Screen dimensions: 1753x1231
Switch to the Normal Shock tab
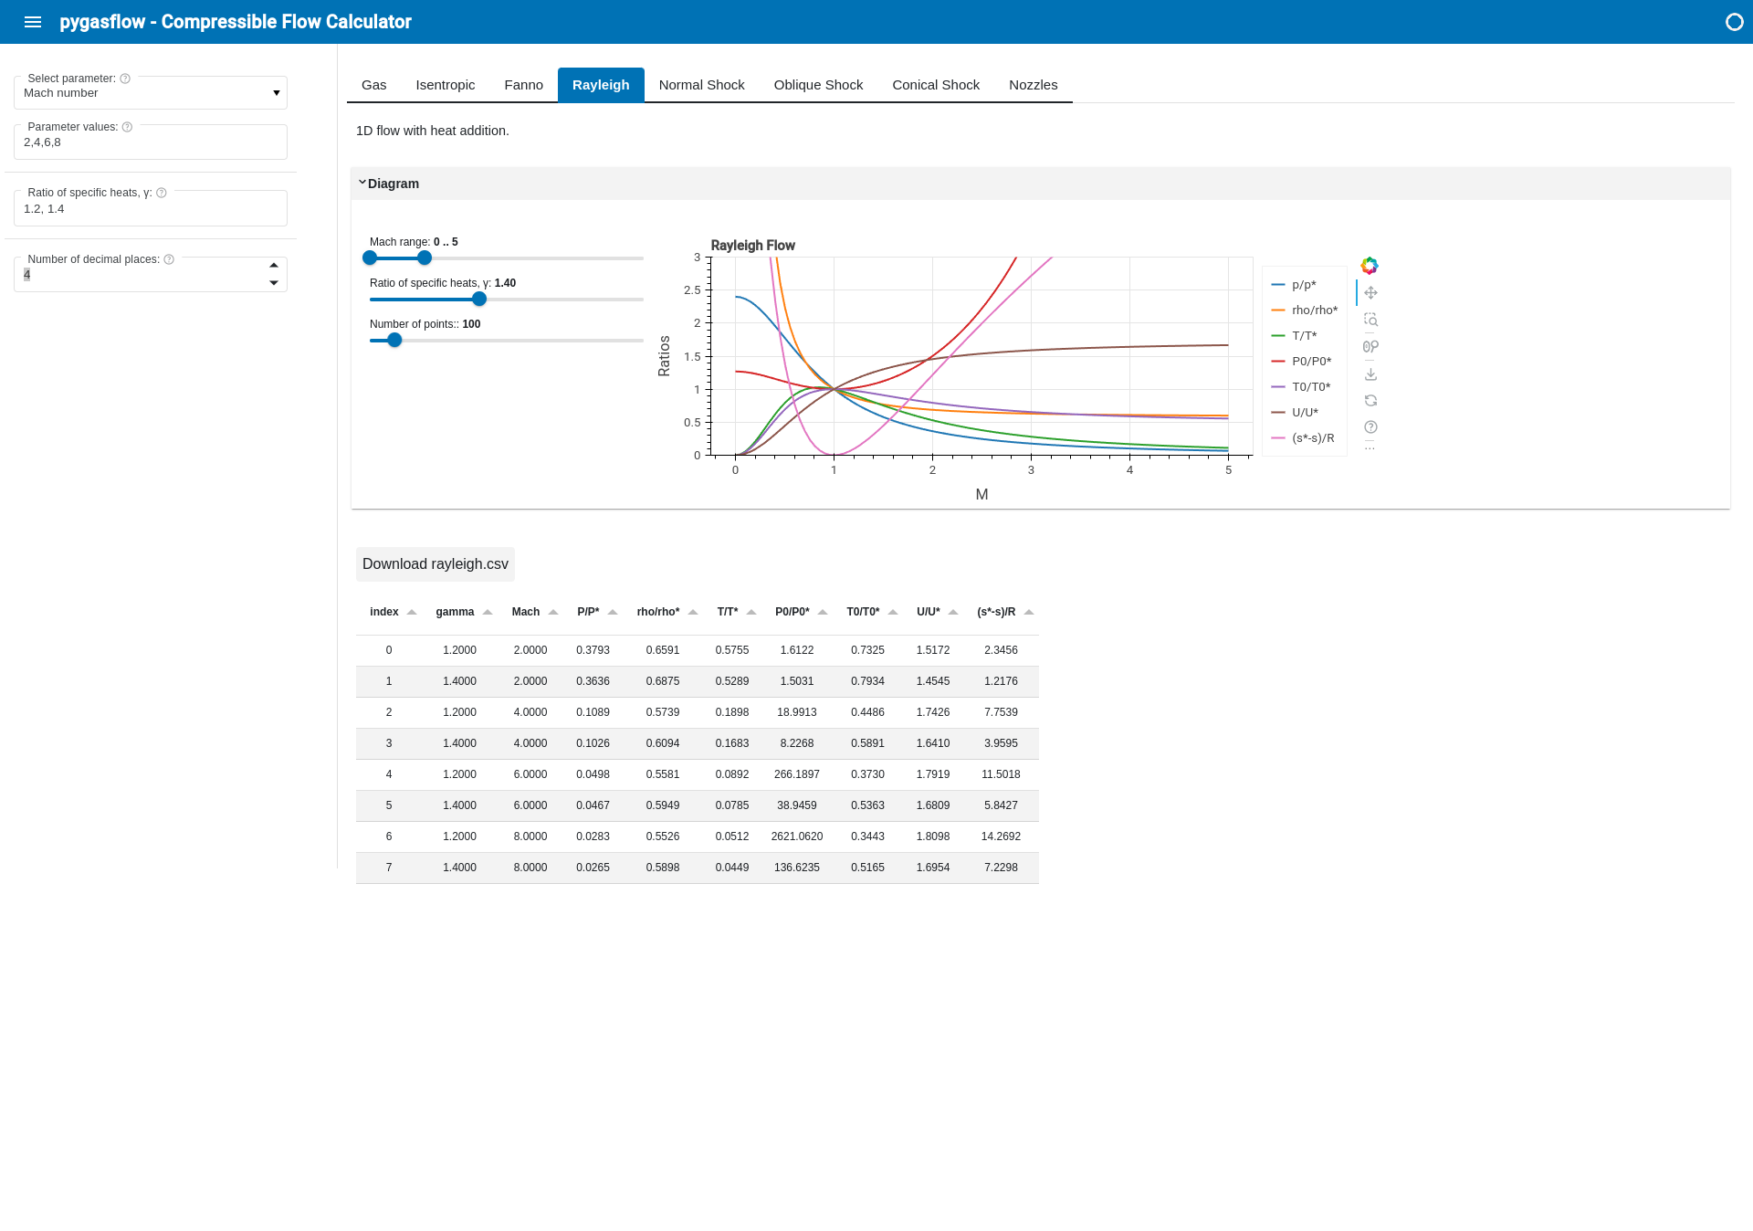tap(701, 85)
